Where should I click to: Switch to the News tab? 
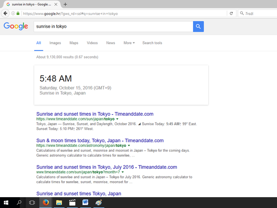click(x=111, y=43)
